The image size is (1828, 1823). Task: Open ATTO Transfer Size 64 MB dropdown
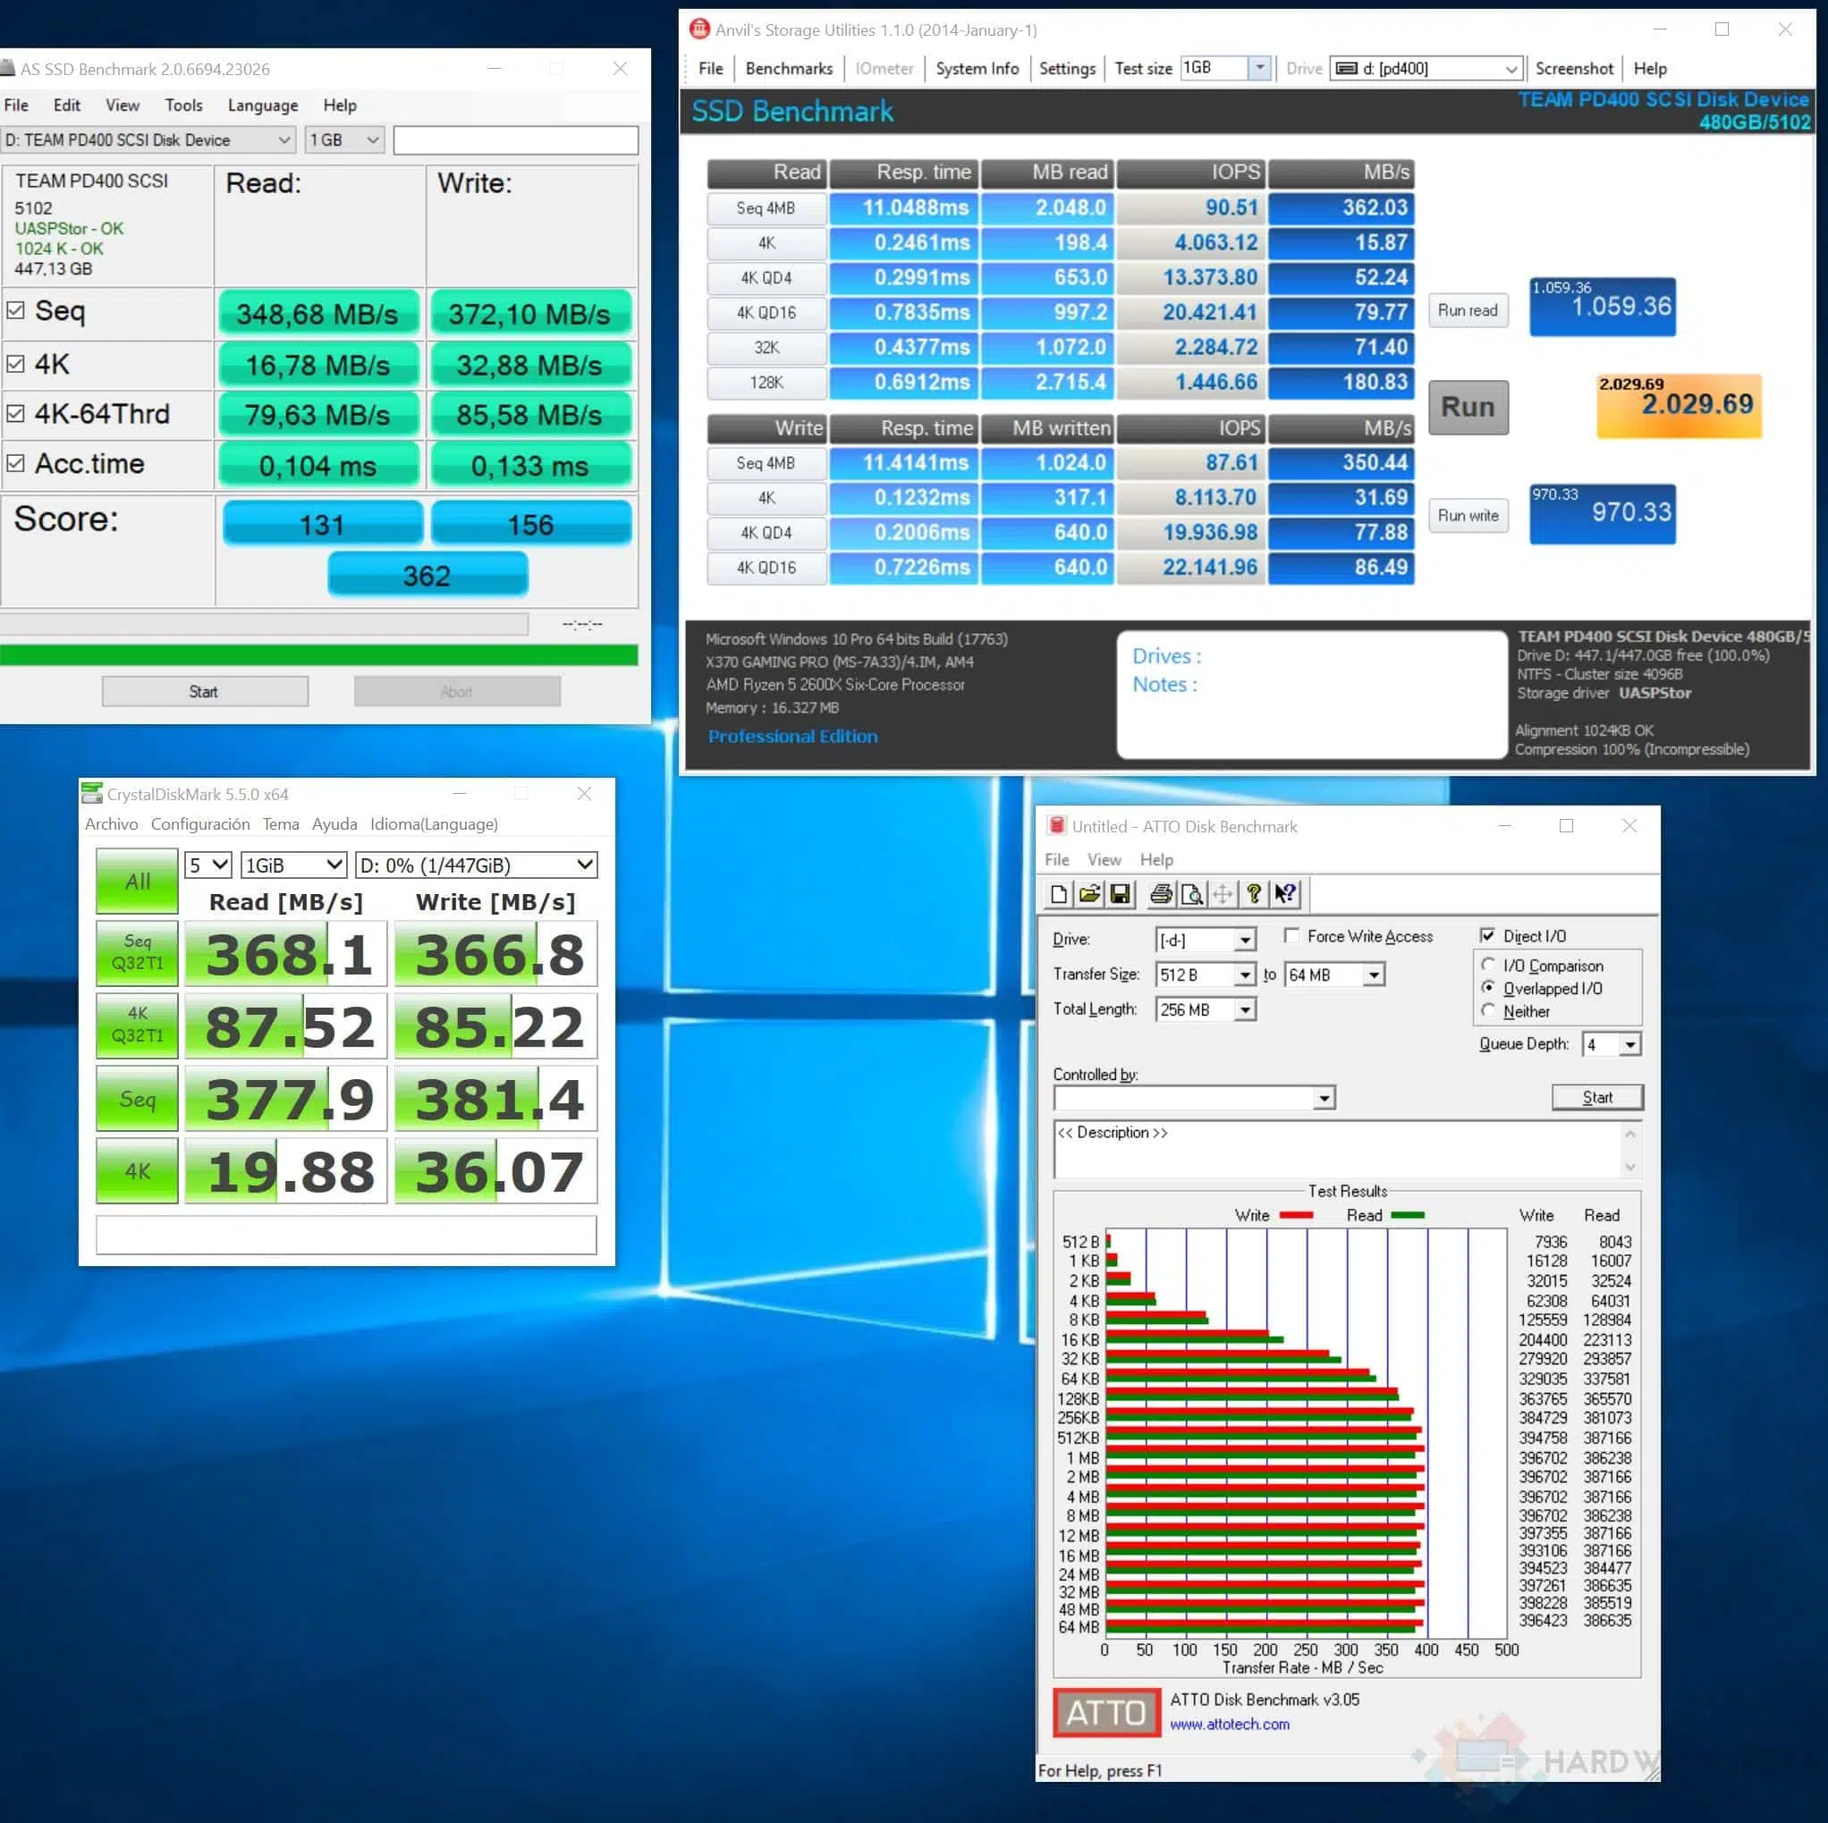click(x=1334, y=975)
